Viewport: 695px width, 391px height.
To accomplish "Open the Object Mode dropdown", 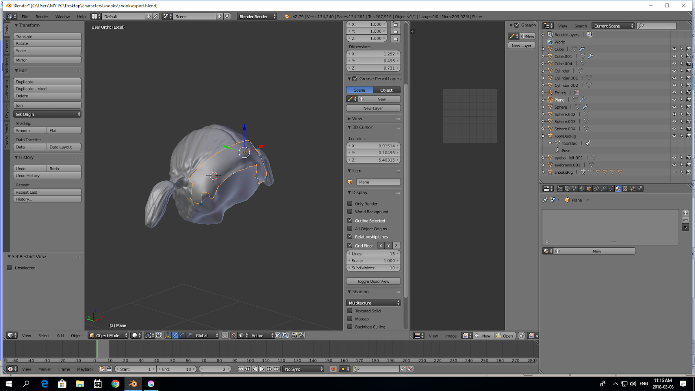I will [x=108, y=335].
